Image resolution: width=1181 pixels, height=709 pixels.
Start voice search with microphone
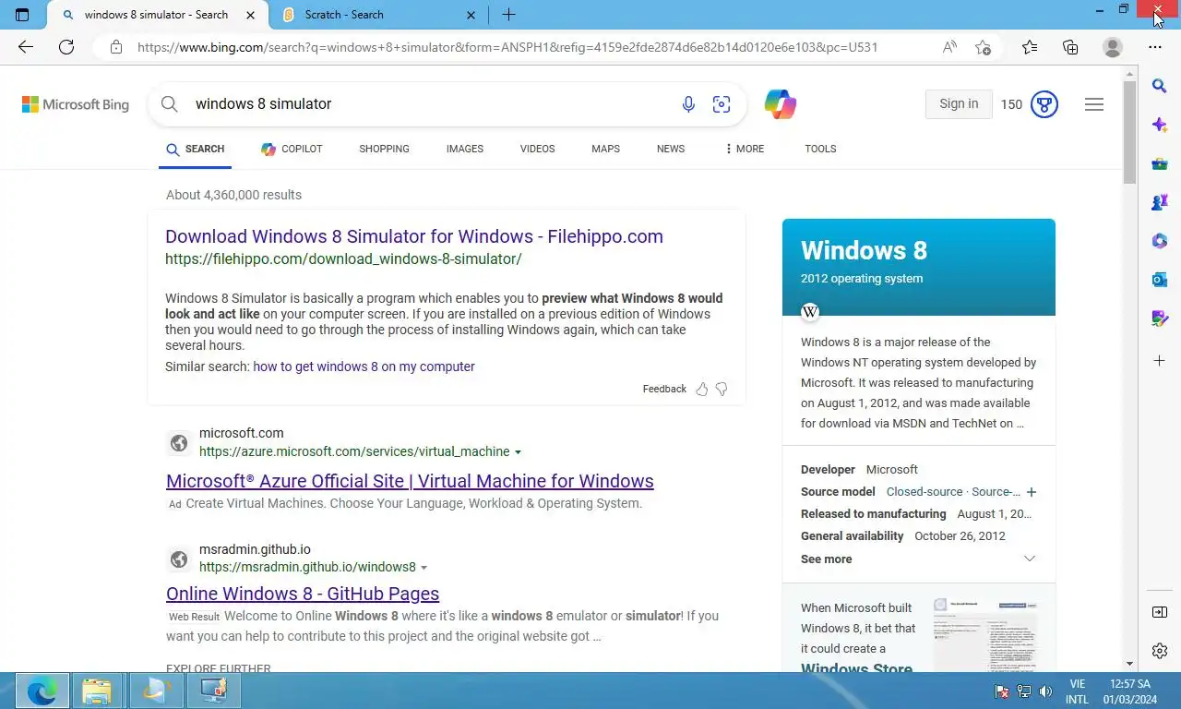pos(688,104)
